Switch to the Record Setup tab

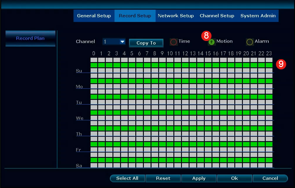[x=135, y=16]
